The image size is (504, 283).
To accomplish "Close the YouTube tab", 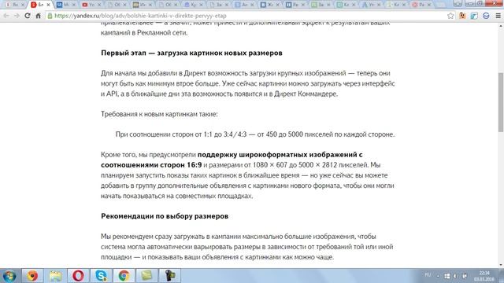I will click(99, 5).
